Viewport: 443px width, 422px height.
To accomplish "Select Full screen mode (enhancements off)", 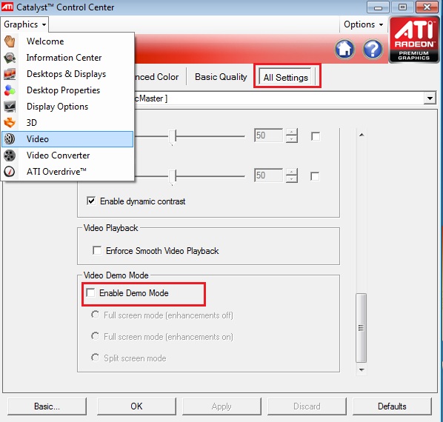I will point(96,315).
